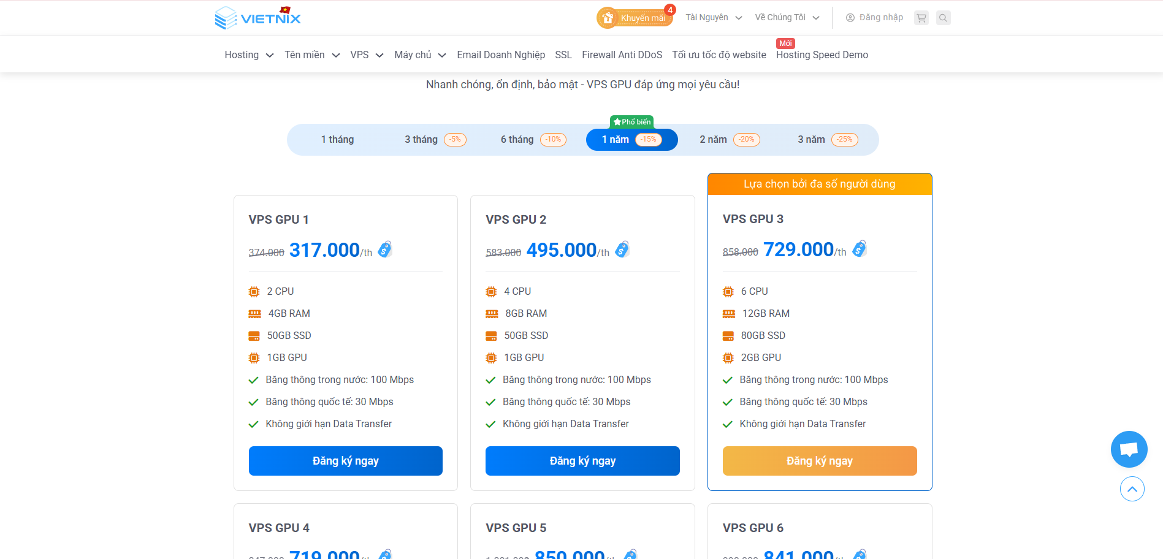
Task: Click the orange Đăng ký ngay button
Action: [x=820, y=461]
